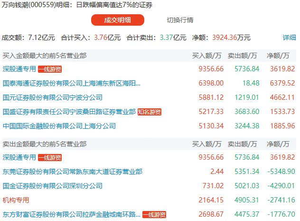Click net amount 1885.96
Viewport: 300px width, 221px height.
(x=282, y=126)
